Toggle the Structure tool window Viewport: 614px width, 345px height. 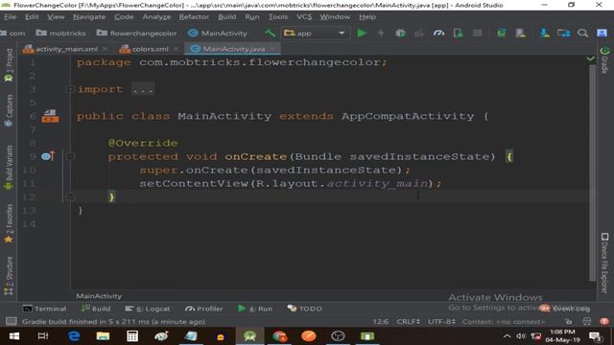coord(9,276)
